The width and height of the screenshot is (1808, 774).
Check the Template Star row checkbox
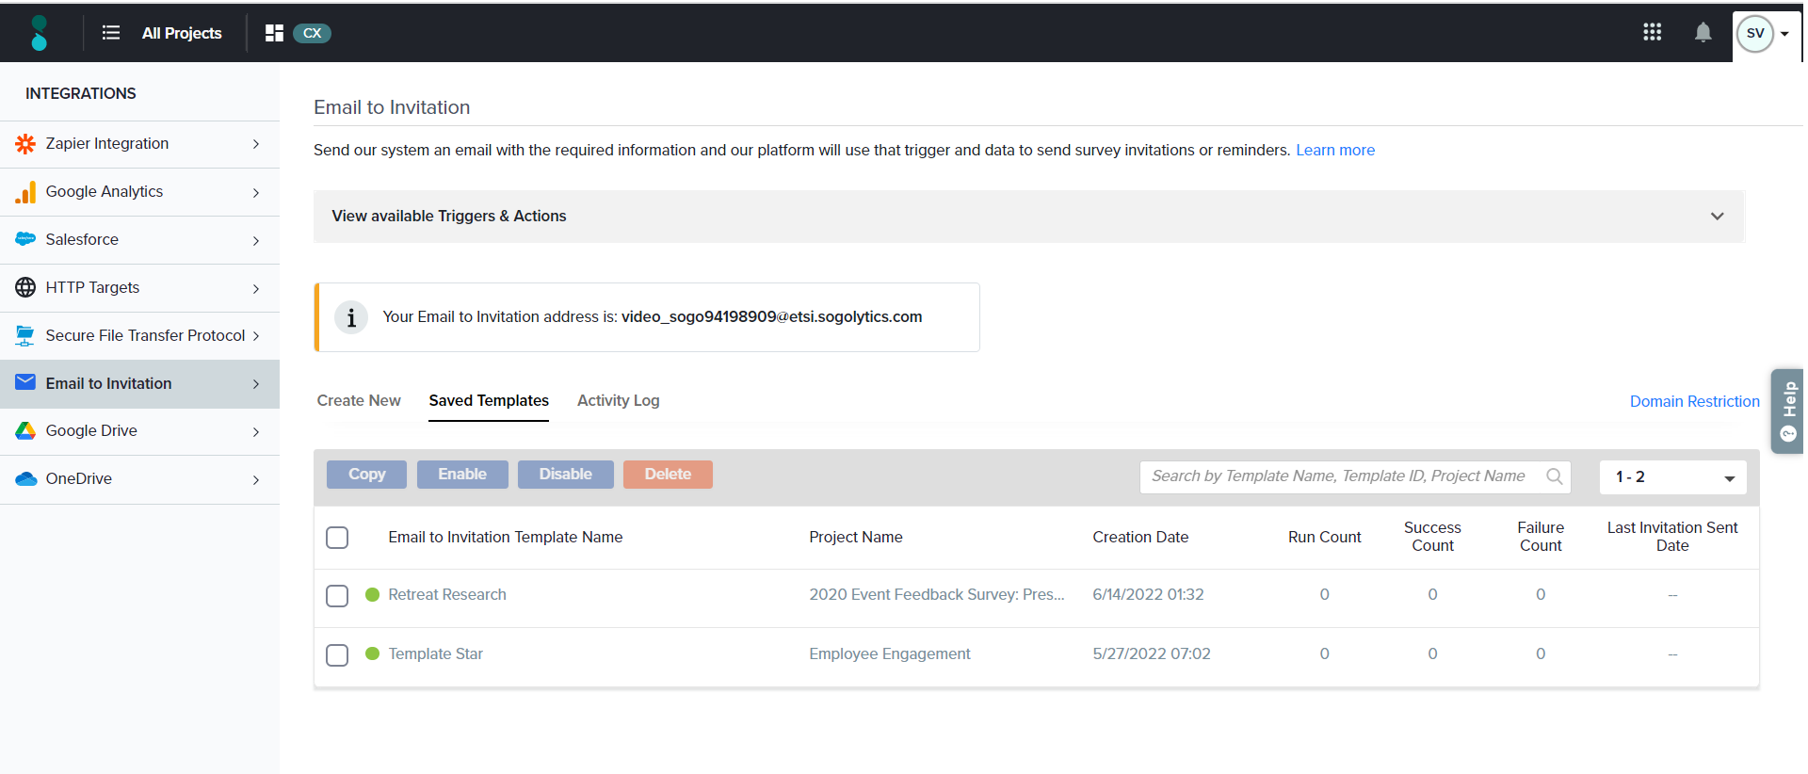coord(337,655)
